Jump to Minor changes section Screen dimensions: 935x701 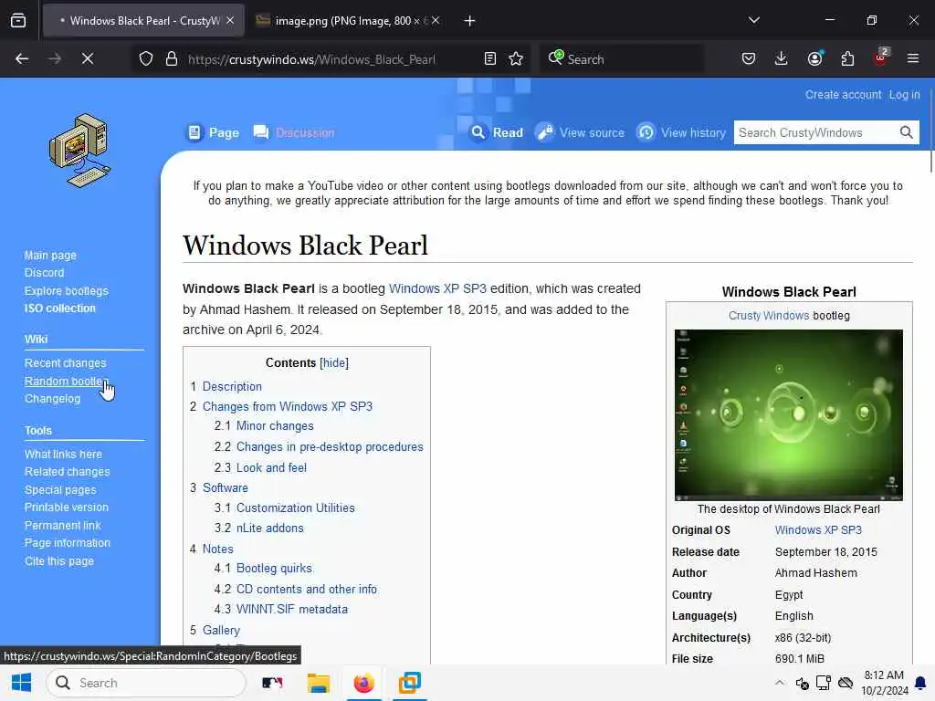click(275, 425)
